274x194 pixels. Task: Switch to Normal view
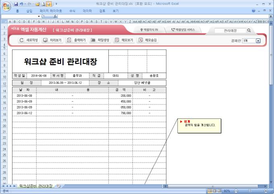pos(210,191)
